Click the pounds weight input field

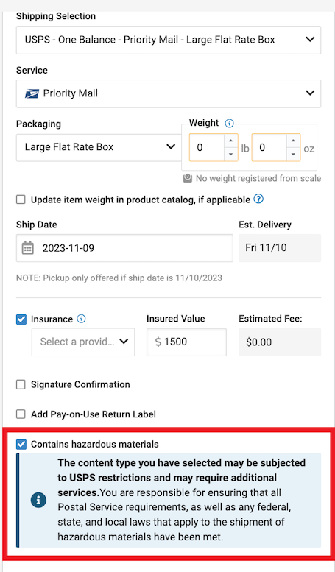coord(207,147)
